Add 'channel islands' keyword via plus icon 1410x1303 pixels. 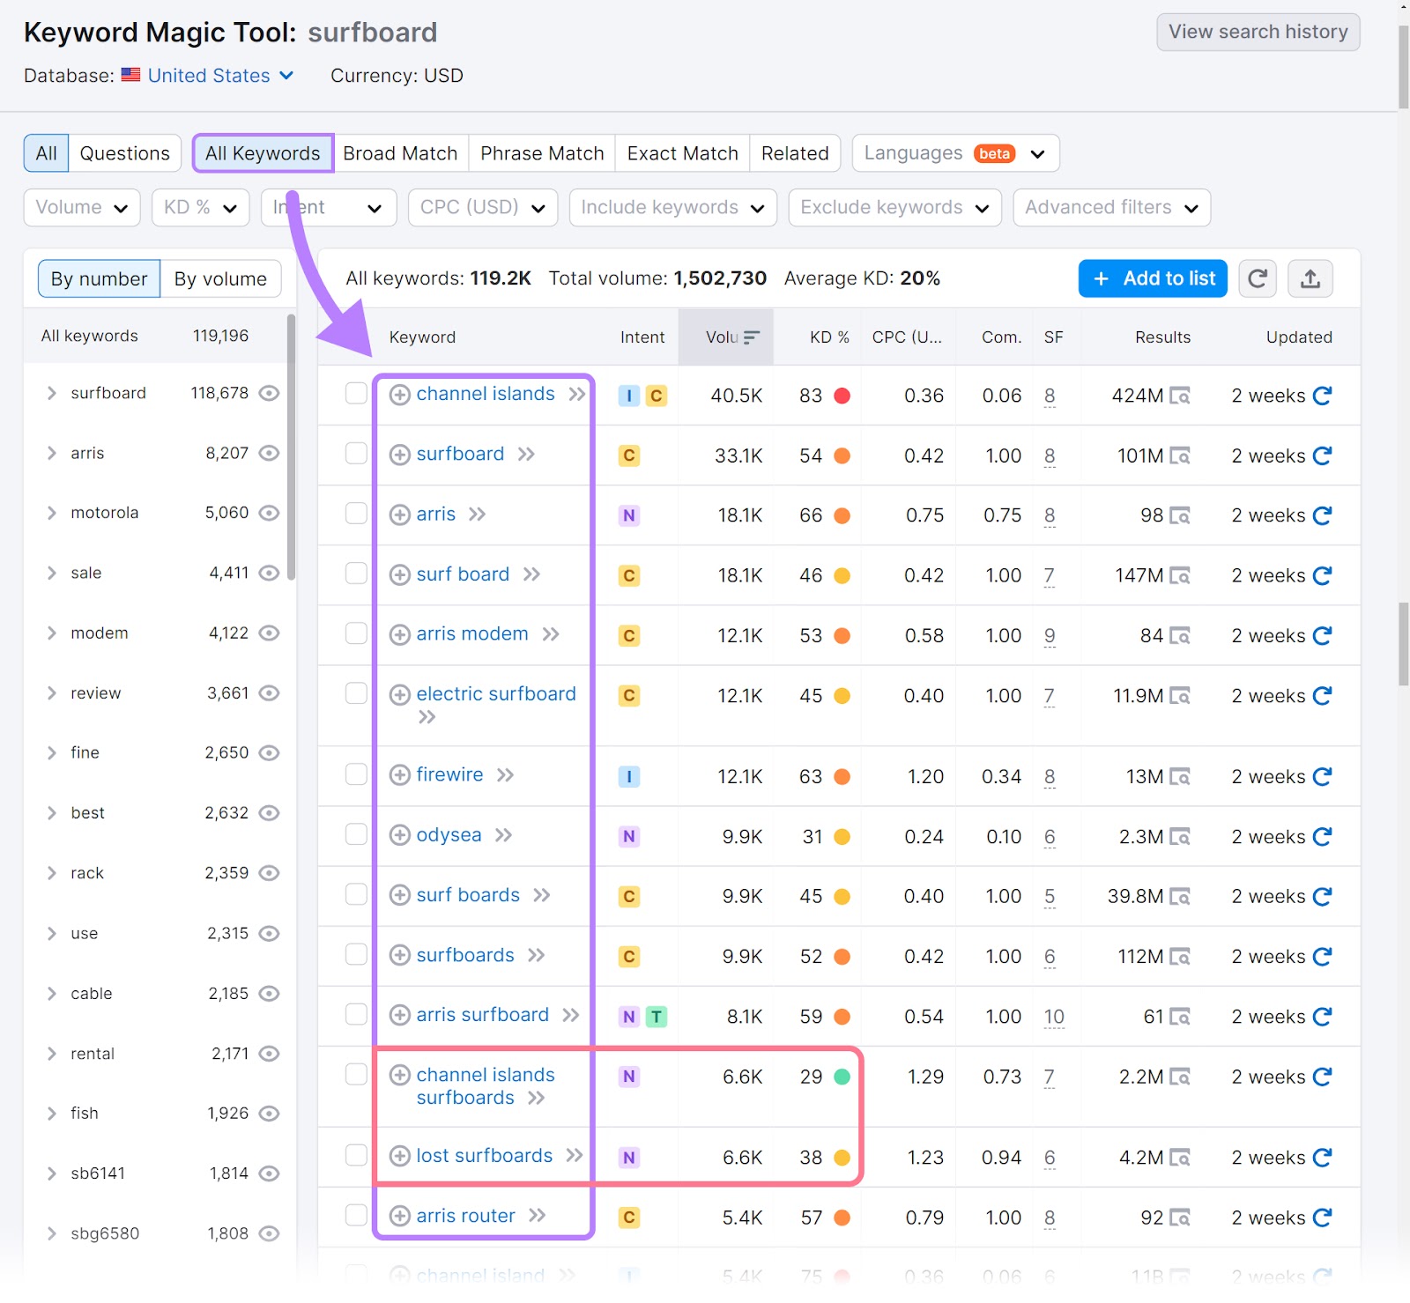tap(399, 395)
